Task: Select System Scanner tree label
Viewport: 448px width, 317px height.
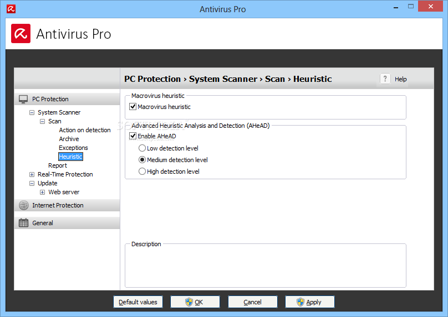Action: point(59,112)
